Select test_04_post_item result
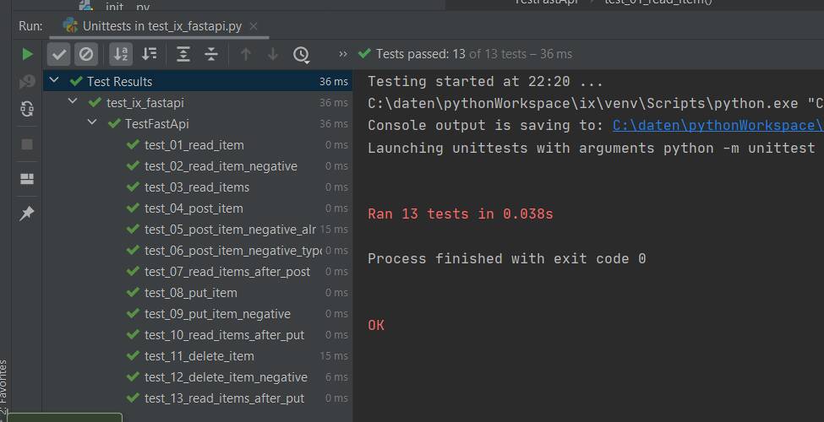The image size is (824, 422). tap(198, 208)
